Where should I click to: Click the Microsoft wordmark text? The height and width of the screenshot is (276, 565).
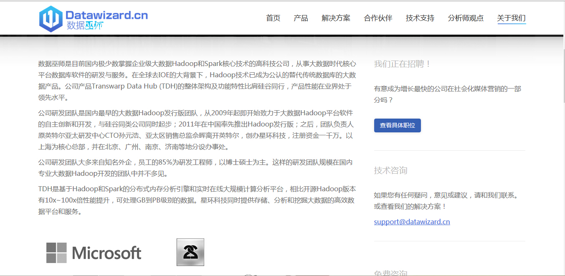[106, 253]
